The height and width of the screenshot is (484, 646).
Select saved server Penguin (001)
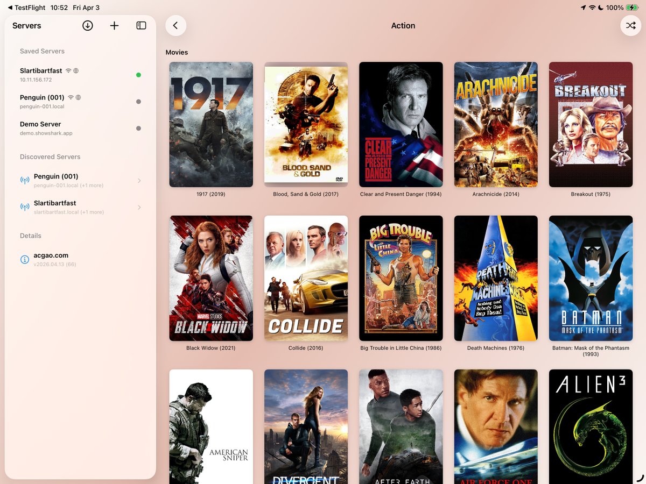click(81, 102)
